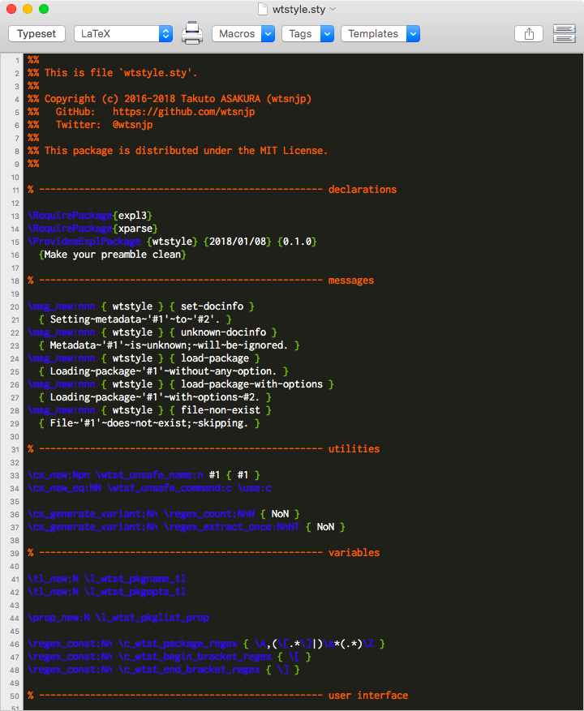Click 'load-package-with-options' on line 26

point(251,384)
